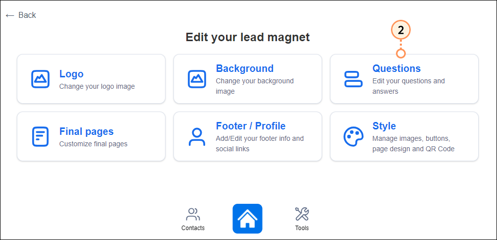Select the Tools label in bottom navigation
This screenshot has width=497, height=240.
302,228
